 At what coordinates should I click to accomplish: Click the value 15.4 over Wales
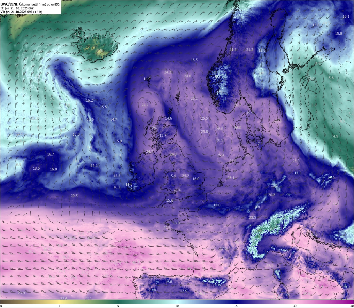click(172, 176)
